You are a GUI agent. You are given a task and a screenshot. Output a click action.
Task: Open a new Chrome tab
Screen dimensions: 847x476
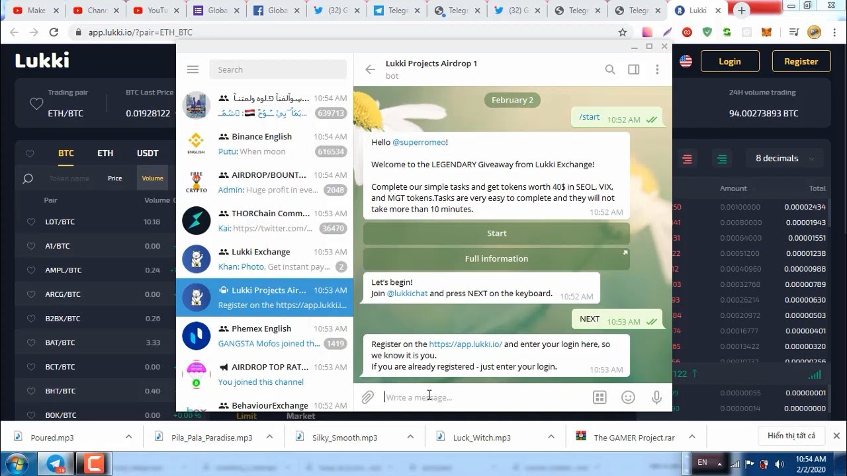point(742,11)
